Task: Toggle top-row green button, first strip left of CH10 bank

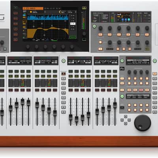Action: click(11, 71)
